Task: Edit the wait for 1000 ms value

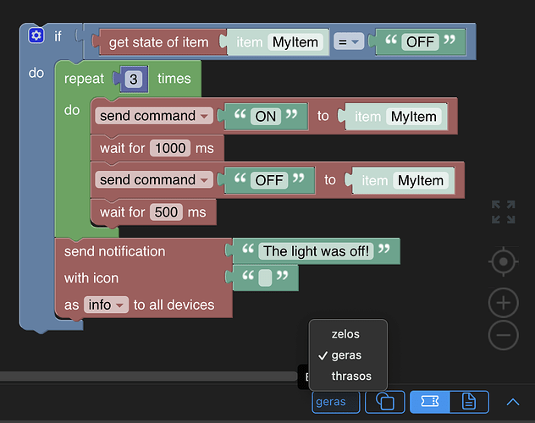Action: click(170, 148)
